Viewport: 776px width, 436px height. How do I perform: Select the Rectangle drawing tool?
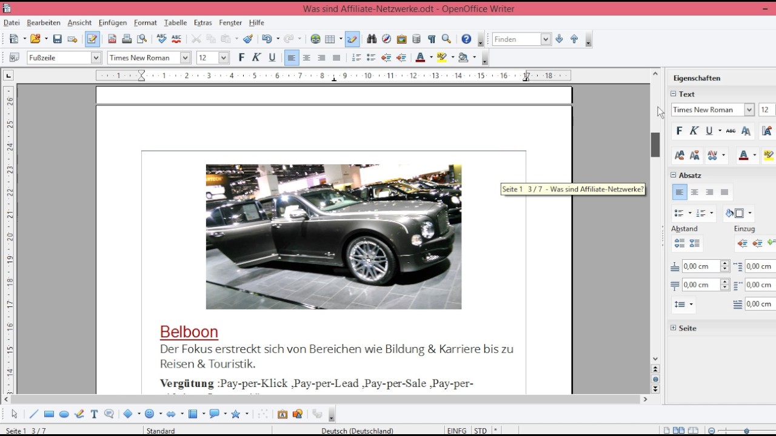[49, 414]
